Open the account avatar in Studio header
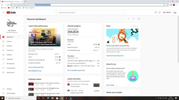This screenshot has width=179, height=100. click(x=175, y=12)
